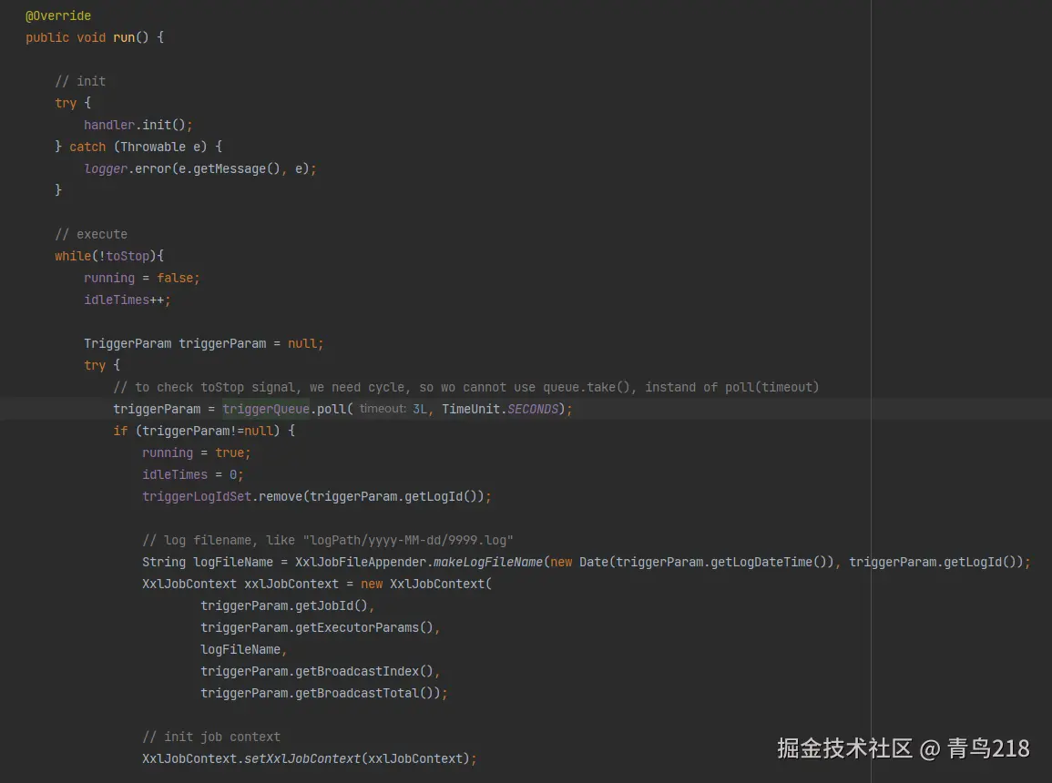
Task: Click "running = true;" line
Action: point(197,453)
